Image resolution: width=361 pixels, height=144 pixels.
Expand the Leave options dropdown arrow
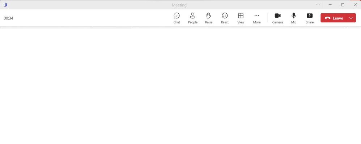coord(351,18)
